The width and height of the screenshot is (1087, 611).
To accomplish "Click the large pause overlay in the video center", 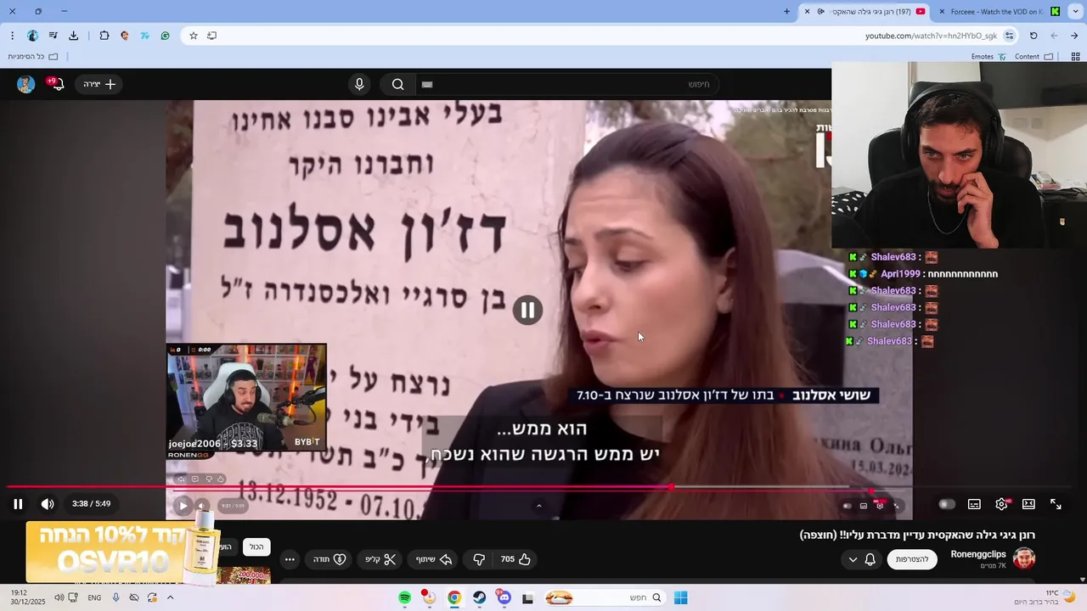I will [x=527, y=311].
